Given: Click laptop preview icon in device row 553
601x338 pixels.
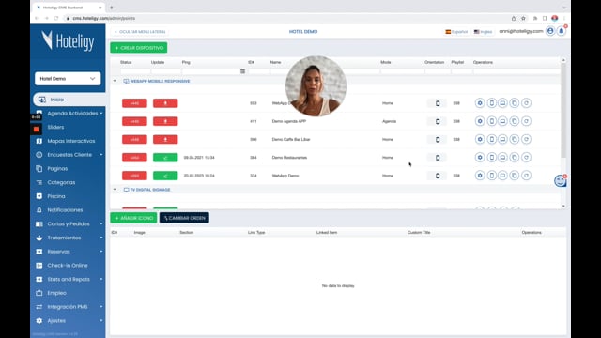Looking at the screenshot, I should pyautogui.click(x=502, y=103).
